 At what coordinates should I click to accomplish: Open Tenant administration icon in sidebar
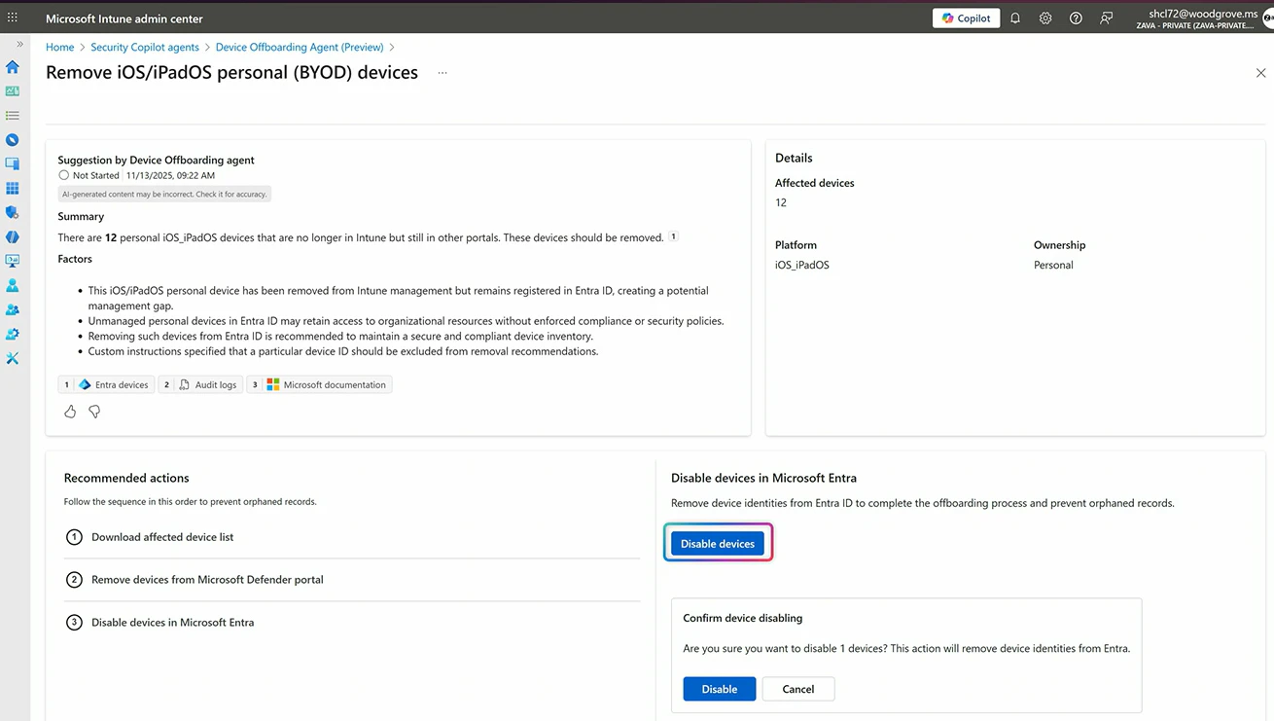coord(13,334)
